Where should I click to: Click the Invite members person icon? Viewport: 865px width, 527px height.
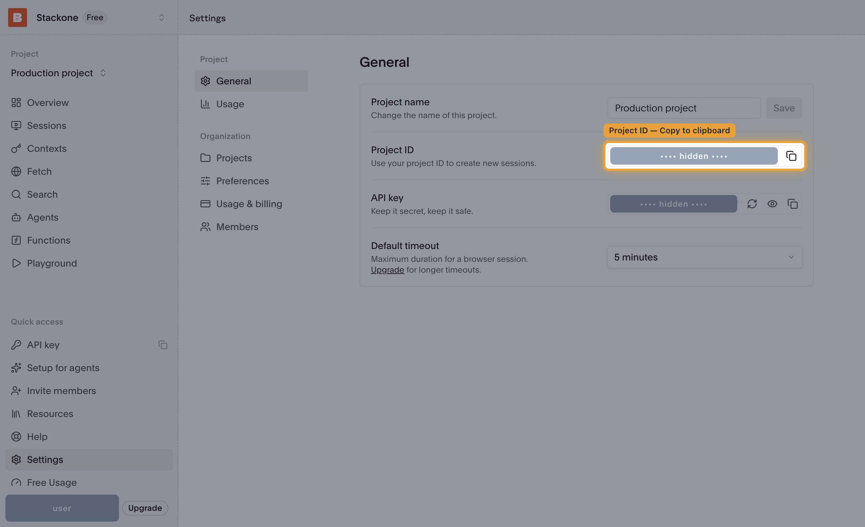[x=16, y=391]
